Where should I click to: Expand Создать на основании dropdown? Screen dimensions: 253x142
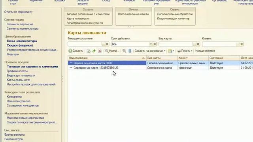coord(150,51)
